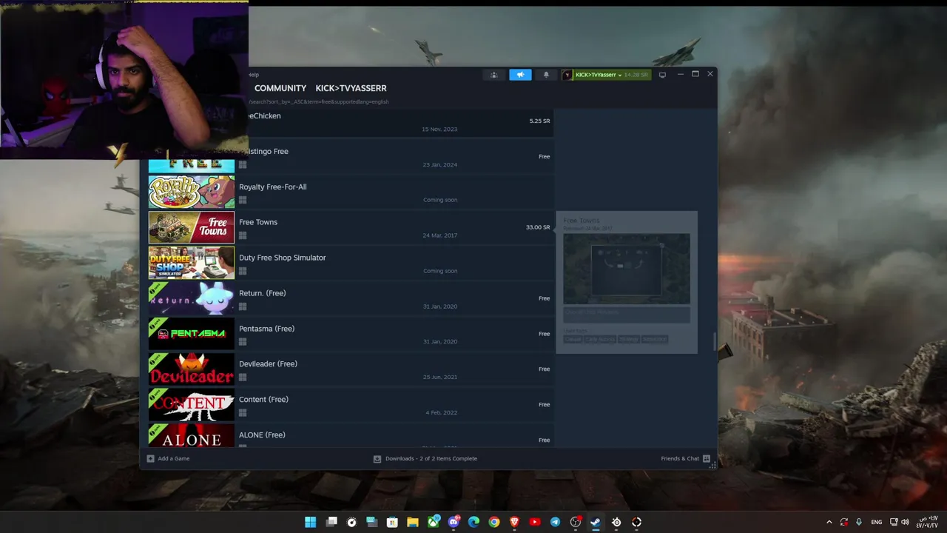Click the microphone icon in system tray

[858, 522]
